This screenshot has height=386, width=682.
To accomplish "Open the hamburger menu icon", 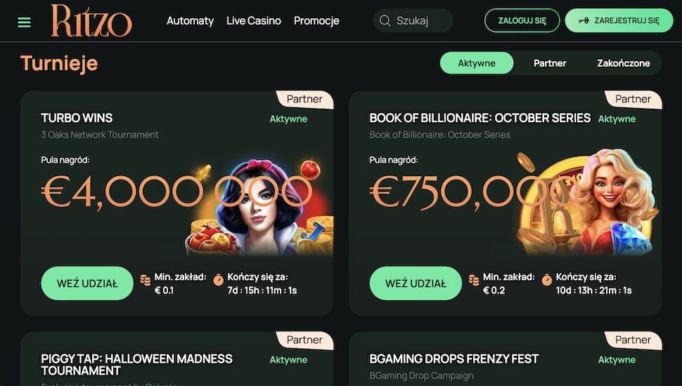I will (25, 22).
